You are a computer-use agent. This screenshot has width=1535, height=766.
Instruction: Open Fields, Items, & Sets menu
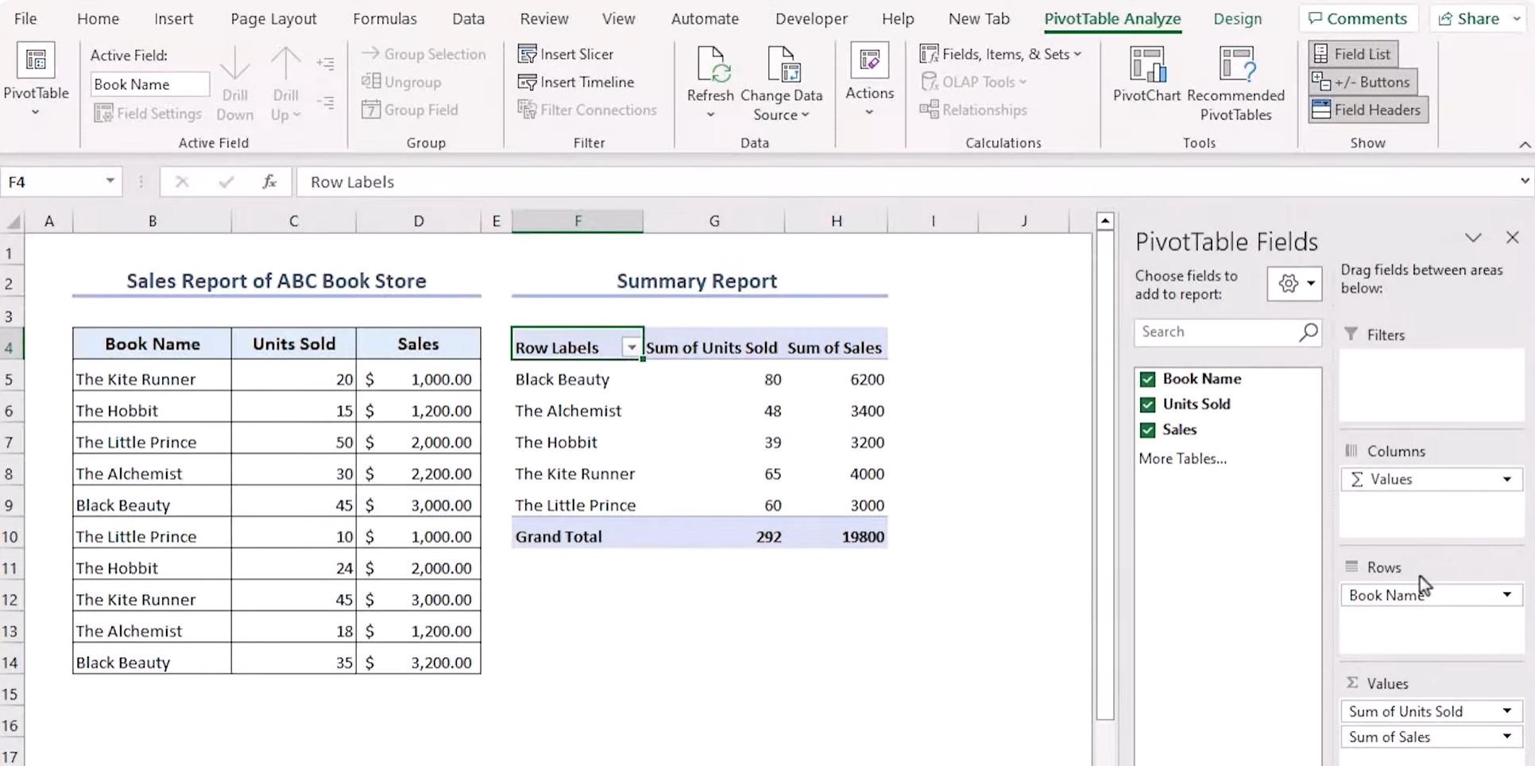(1000, 54)
